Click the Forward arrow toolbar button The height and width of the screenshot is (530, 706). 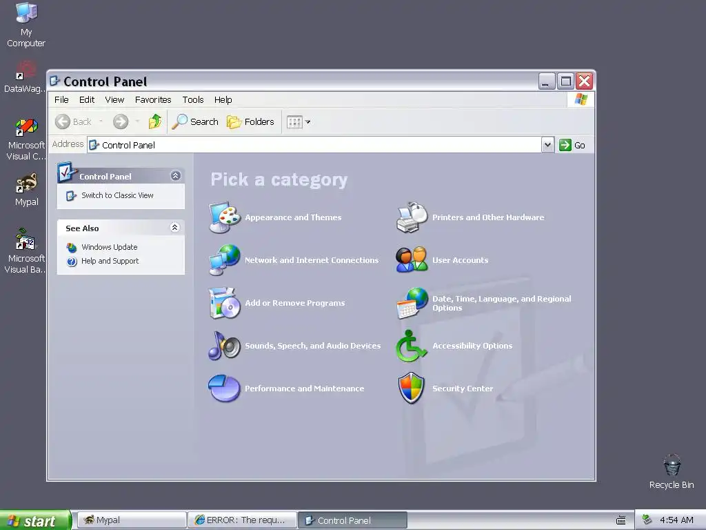tap(121, 121)
